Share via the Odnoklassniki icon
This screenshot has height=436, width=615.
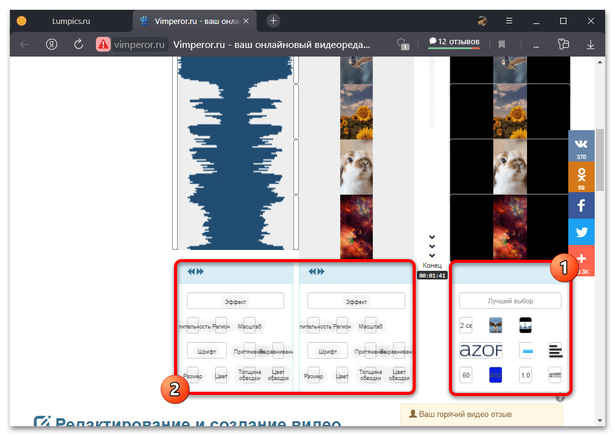click(x=581, y=176)
